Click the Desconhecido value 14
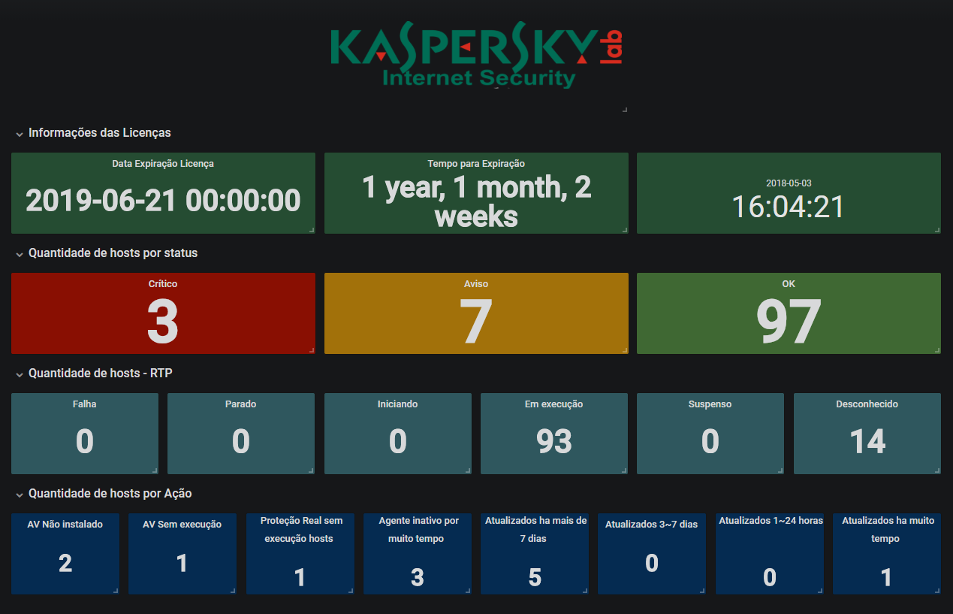This screenshot has width=953, height=614. point(867,441)
